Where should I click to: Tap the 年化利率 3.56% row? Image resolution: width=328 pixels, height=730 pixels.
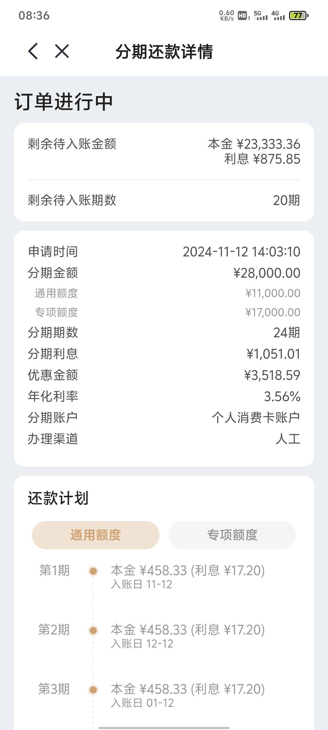click(164, 396)
